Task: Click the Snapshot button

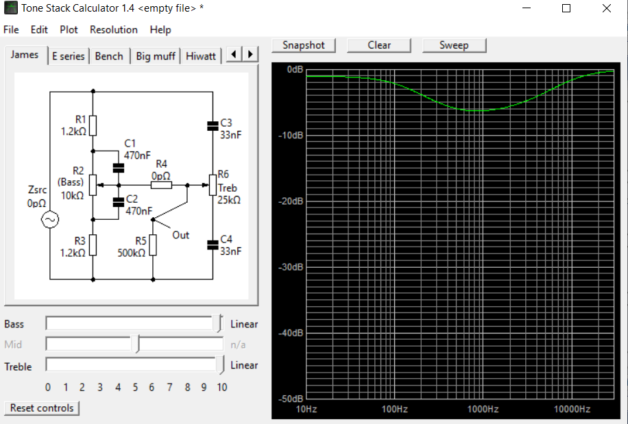Action: pos(304,45)
